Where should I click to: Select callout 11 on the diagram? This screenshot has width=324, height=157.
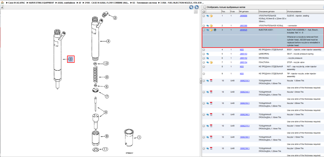click(x=105, y=149)
